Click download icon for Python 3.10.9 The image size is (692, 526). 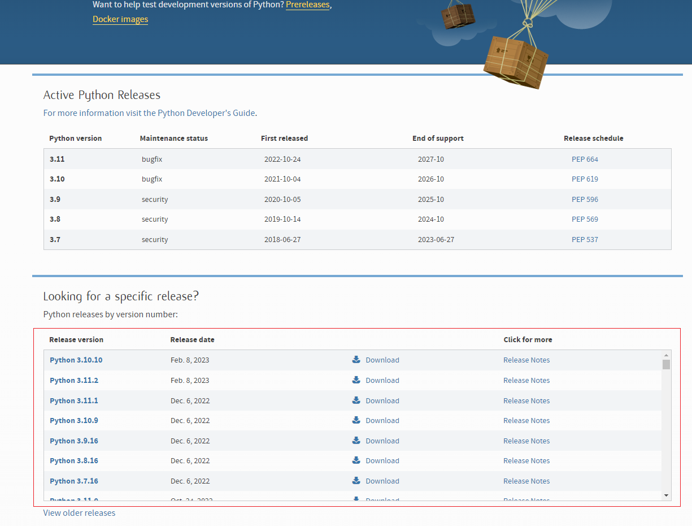[356, 420]
